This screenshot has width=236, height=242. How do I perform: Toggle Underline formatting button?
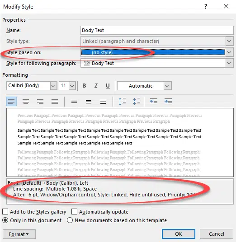(x=108, y=86)
